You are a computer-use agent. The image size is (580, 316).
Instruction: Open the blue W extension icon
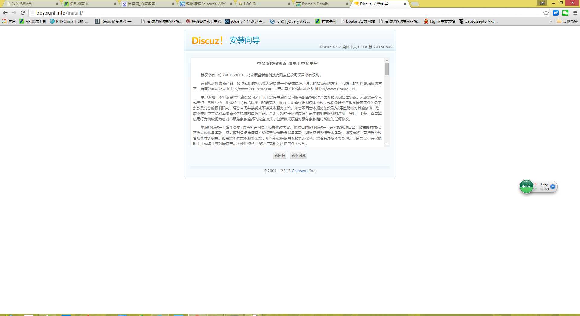(x=556, y=13)
